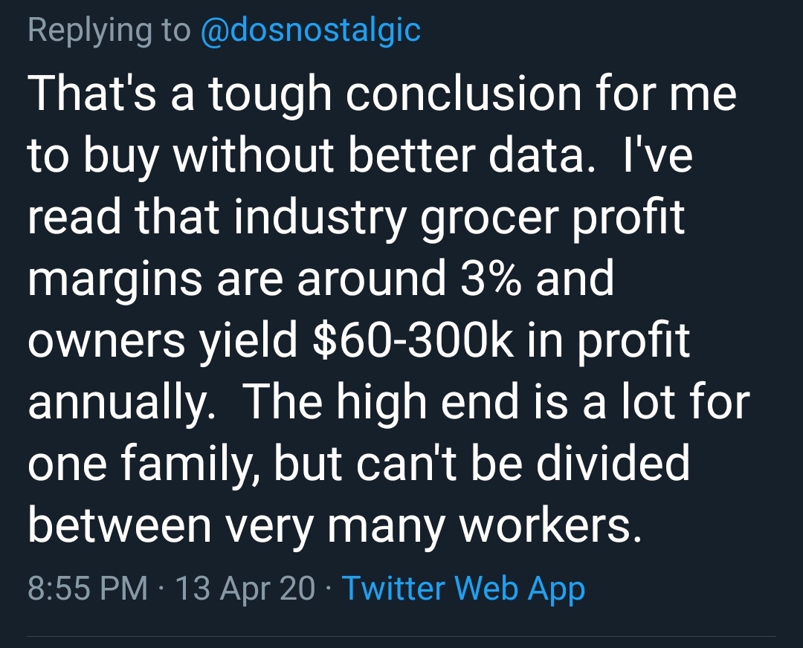Click the 13 Apr 20 date
Image resolution: width=803 pixels, height=648 pixels.
point(245,589)
